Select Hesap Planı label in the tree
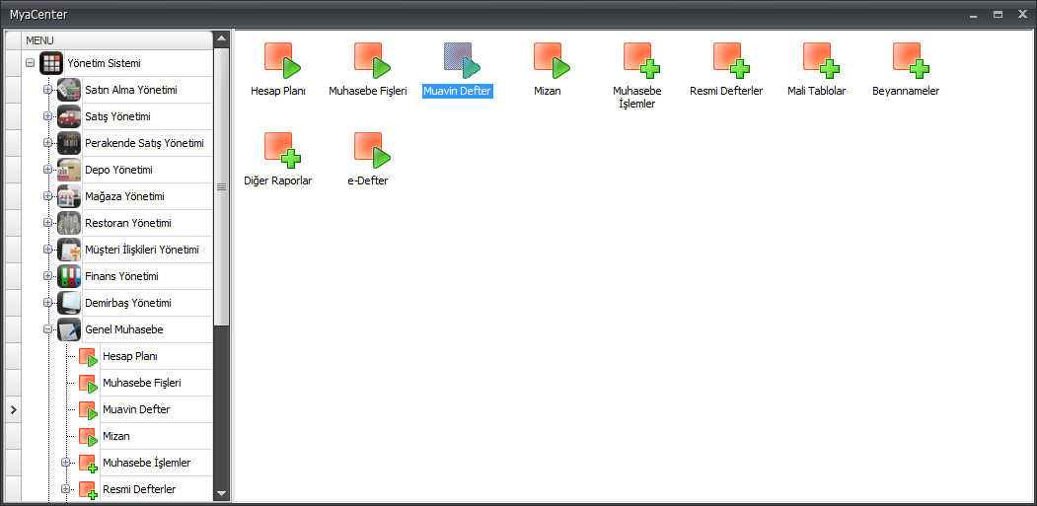Image resolution: width=1037 pixels, height=506 pixels. tap(130, 356)
